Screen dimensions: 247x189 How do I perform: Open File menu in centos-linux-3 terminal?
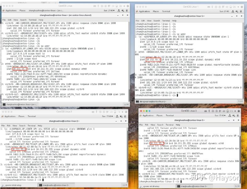[141, 125]
